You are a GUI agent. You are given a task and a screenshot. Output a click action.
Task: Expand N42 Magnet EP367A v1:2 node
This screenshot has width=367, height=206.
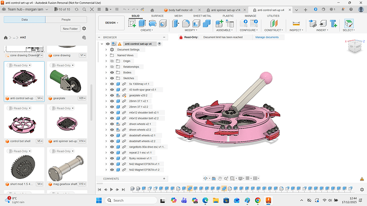pos(106,170)
